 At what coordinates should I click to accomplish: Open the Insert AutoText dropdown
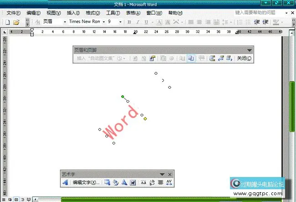[x=101, y=59]
